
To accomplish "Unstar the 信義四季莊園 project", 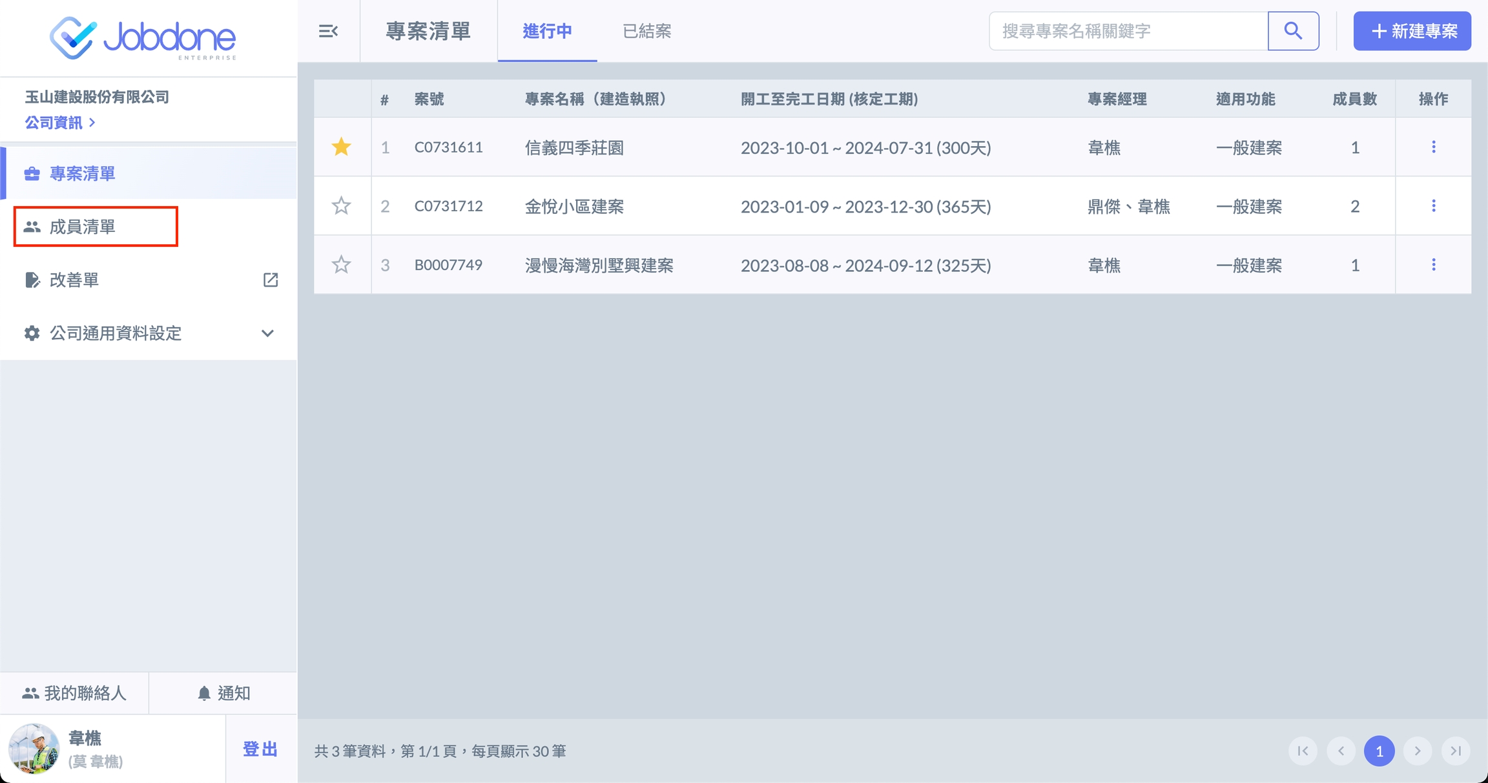I will pyautogui.click(x=341, y=147).
